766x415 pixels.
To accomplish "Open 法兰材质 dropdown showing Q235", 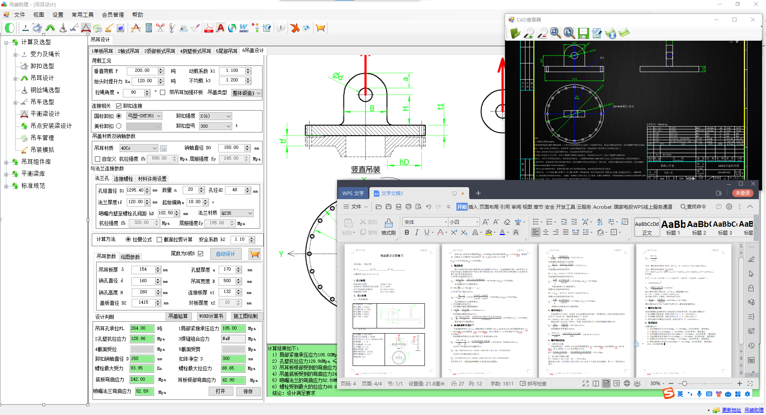I will [x=236, y=213].
